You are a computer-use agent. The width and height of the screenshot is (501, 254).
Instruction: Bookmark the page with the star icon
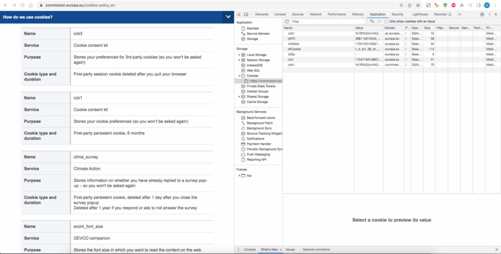click(x=418, y=5)
